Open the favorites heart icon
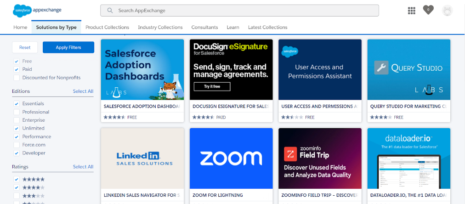This screenshot has height=204, width=465. pos(428,10)
